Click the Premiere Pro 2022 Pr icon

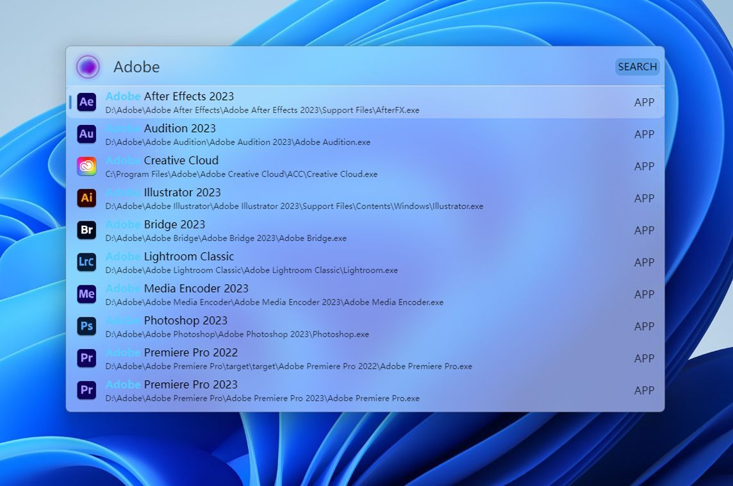click(x=86, y=358)
